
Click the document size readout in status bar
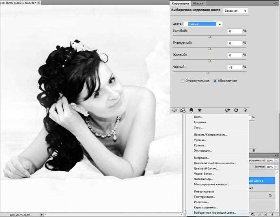tap(20, 215)
